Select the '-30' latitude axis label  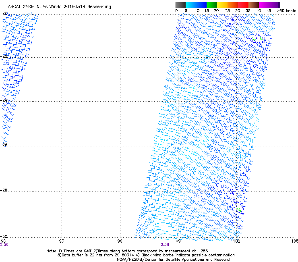[4, 237]
